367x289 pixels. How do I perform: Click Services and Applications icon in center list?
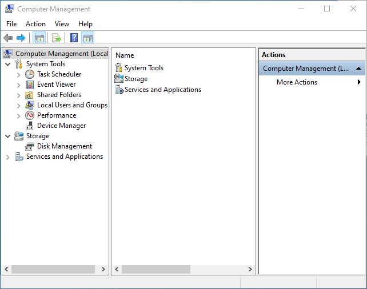119,89
